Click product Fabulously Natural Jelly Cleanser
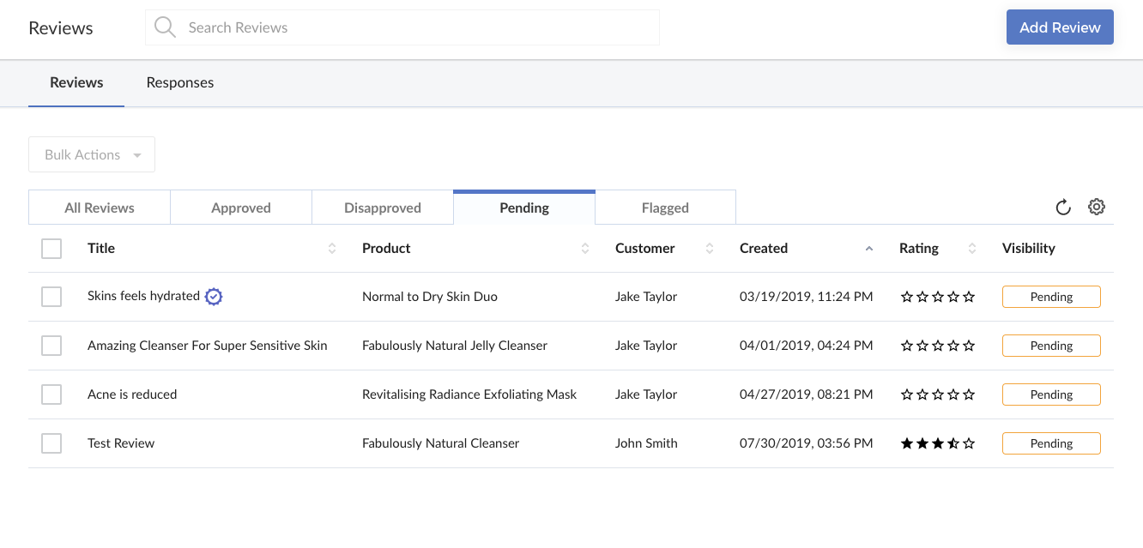 coord(455,346)
